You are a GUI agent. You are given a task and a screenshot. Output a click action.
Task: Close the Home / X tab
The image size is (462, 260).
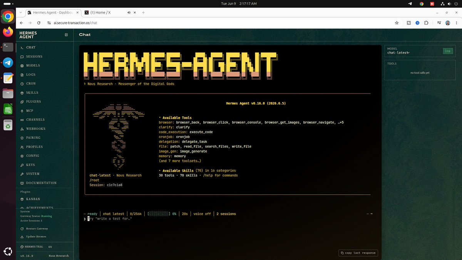pyautogui.click(x=134, y=12)
